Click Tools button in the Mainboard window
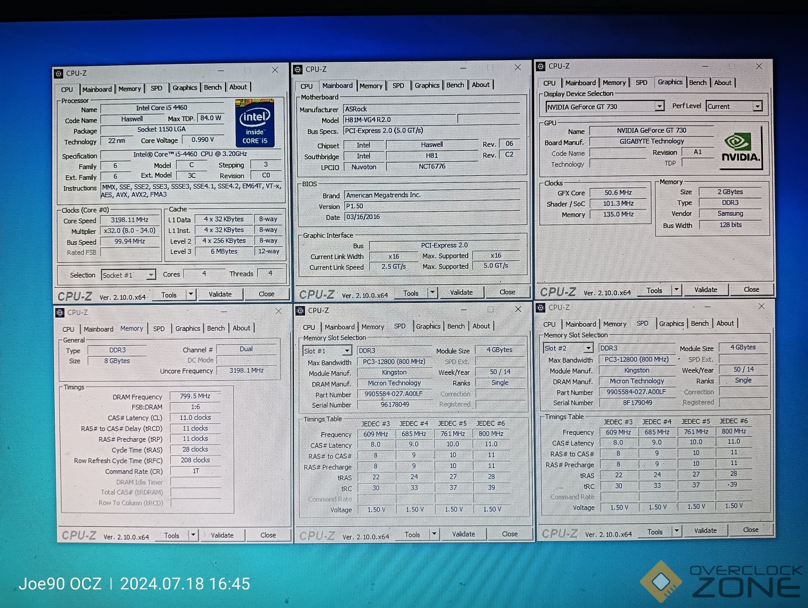Screen dimensions: 808x608 point(411,293)
